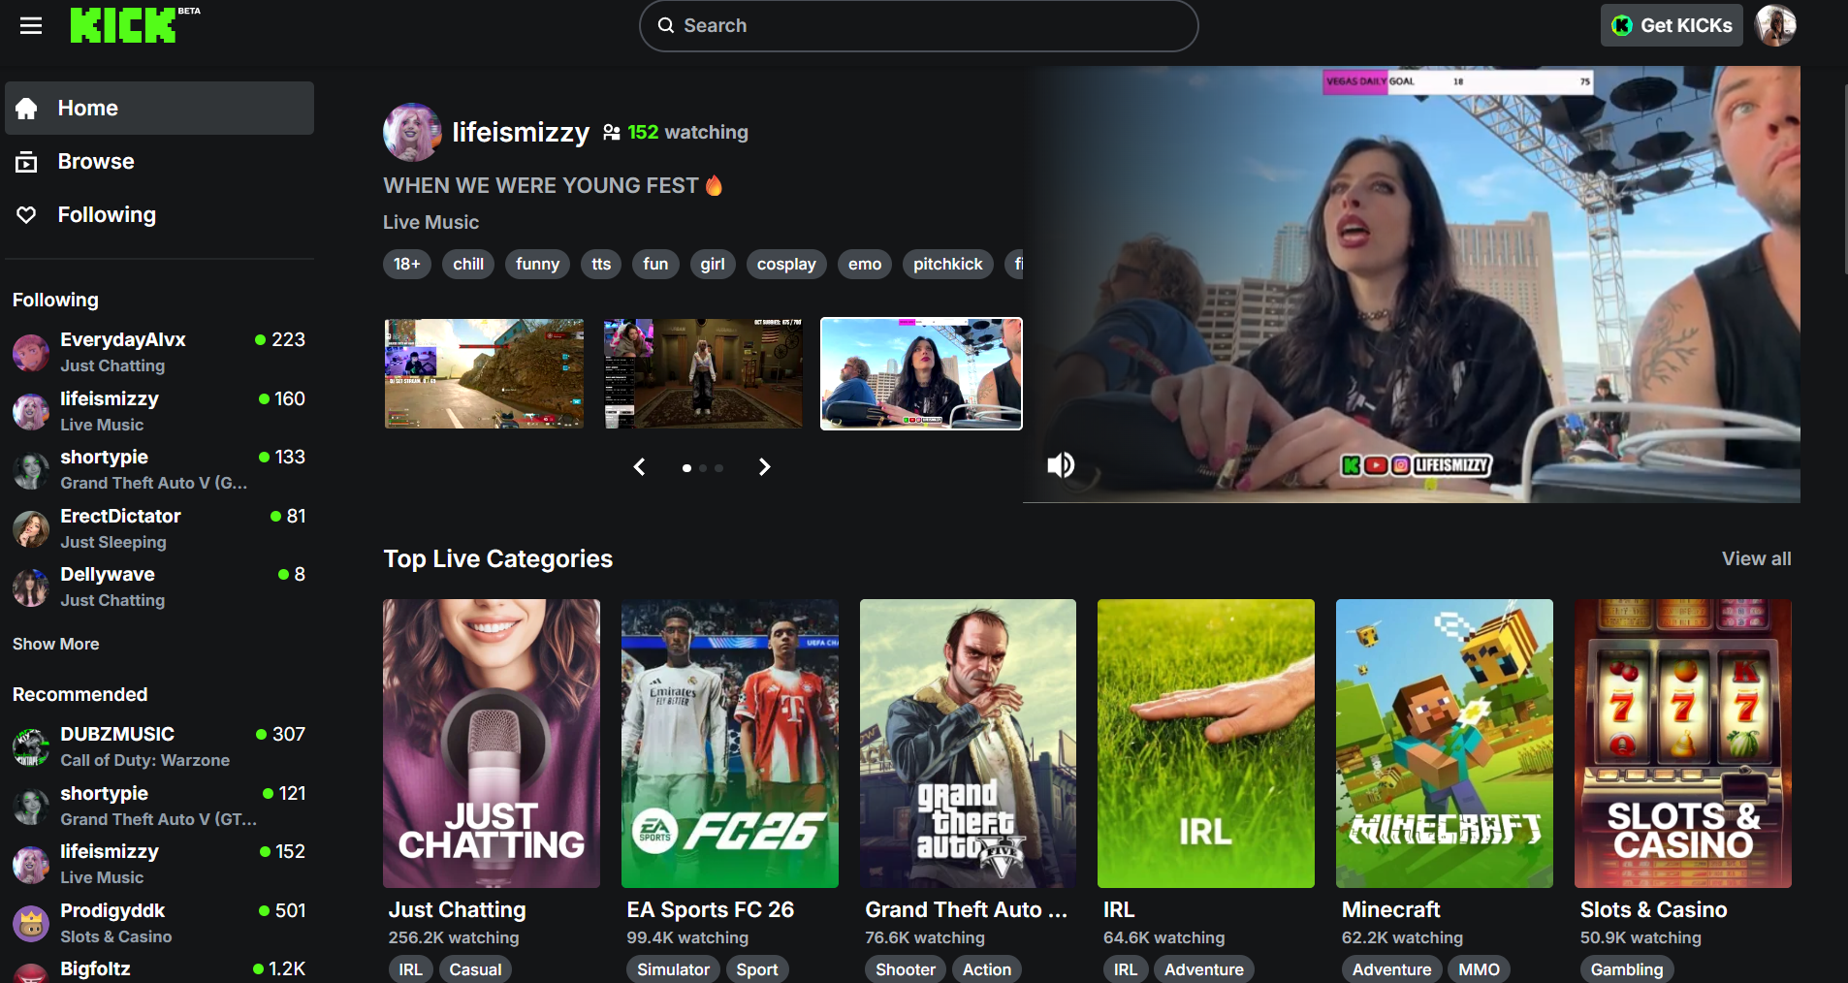Expand Following list with Show More
The image size is (1848, 983).
pyautogui.click(x=56, y=644)
